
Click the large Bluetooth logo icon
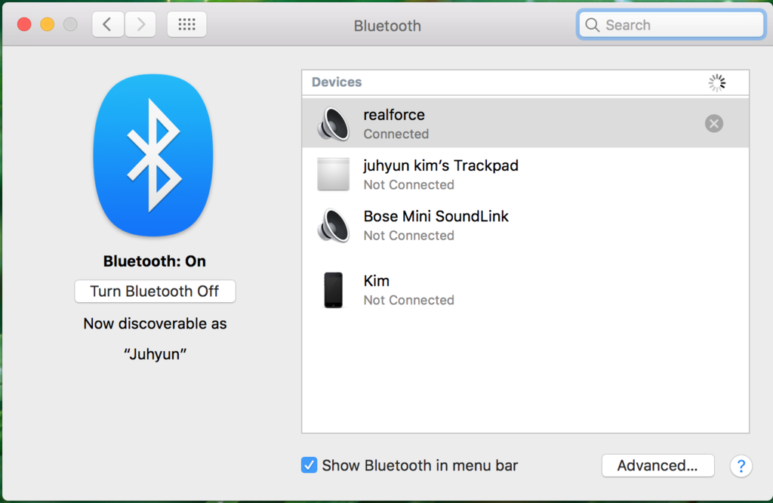pyautogui.click(x=153, y=156)
